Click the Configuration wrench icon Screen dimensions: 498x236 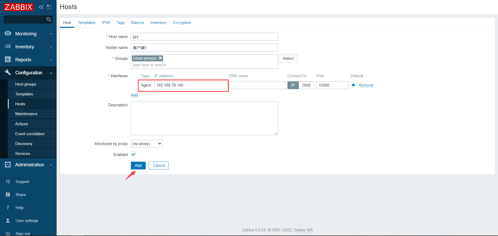click(8, 73)
